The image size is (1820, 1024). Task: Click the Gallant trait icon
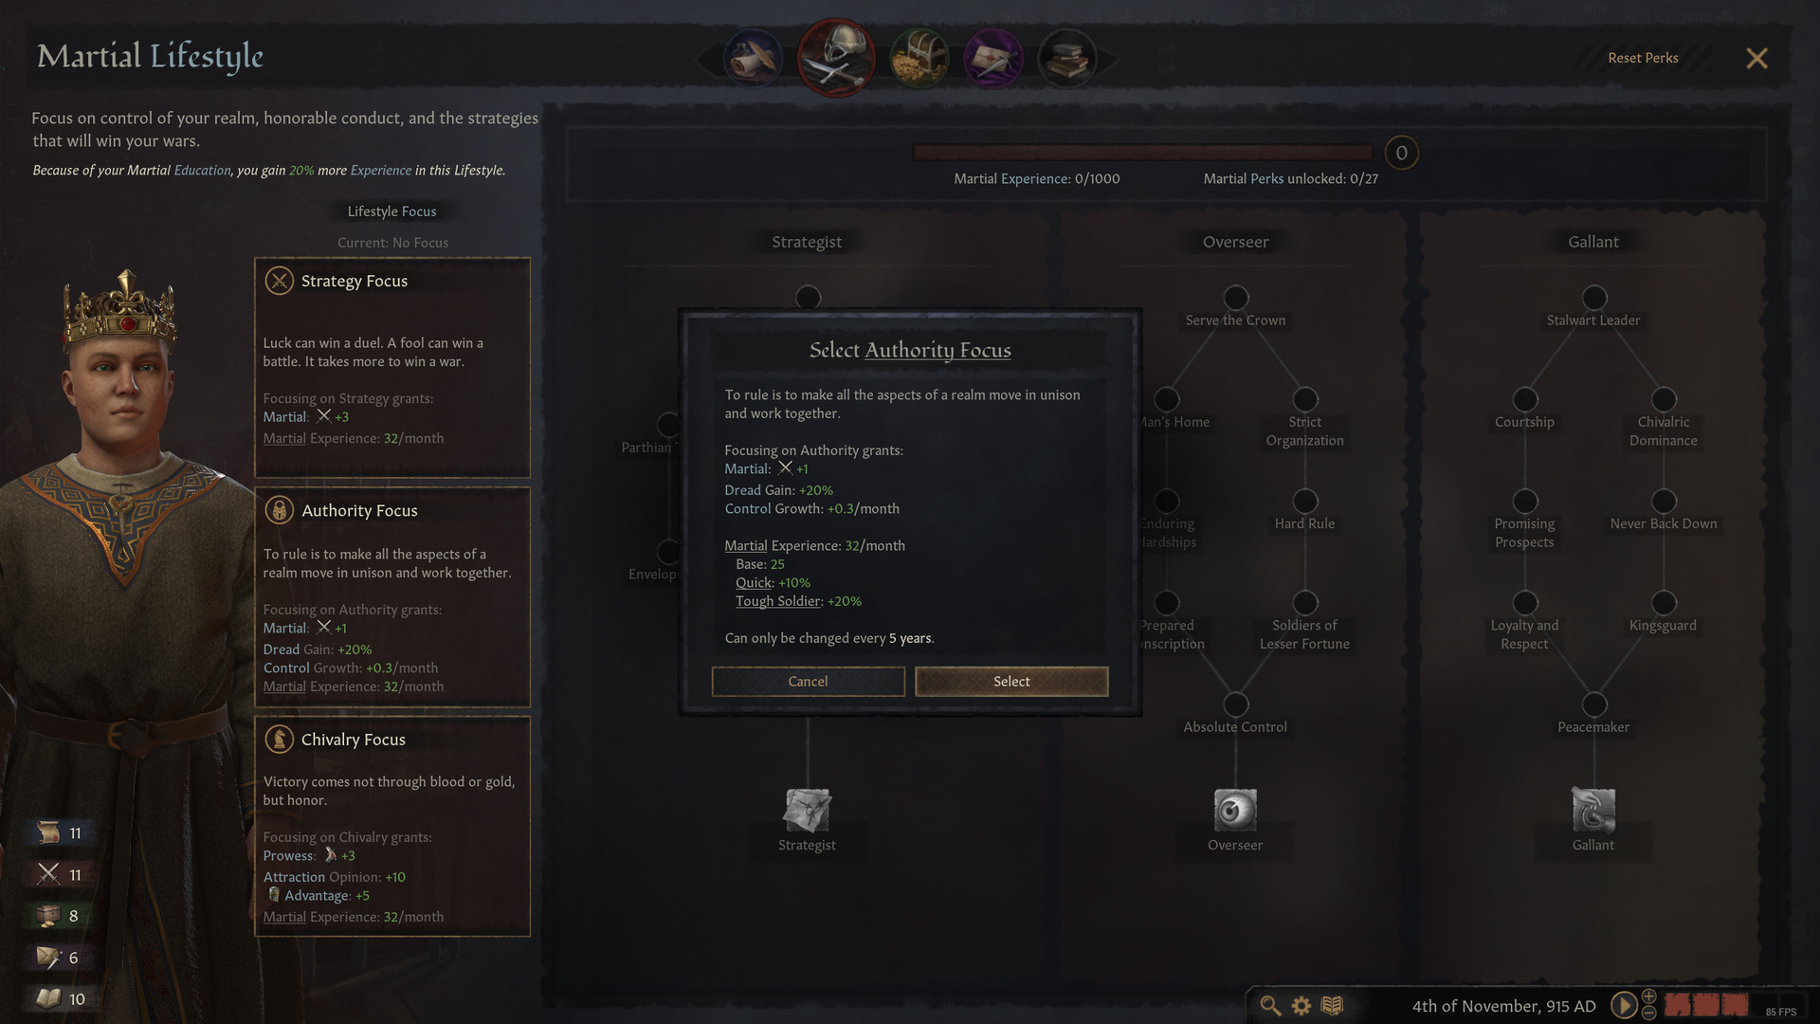[1593, 810]
